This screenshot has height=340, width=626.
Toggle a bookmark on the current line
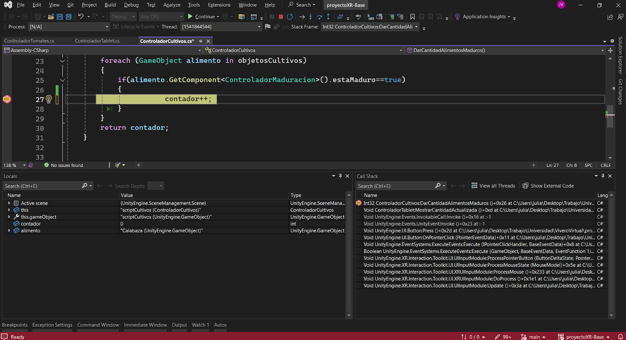coord(412,16)
